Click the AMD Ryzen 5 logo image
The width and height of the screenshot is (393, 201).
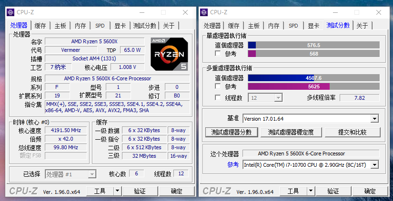pos(170,54)
